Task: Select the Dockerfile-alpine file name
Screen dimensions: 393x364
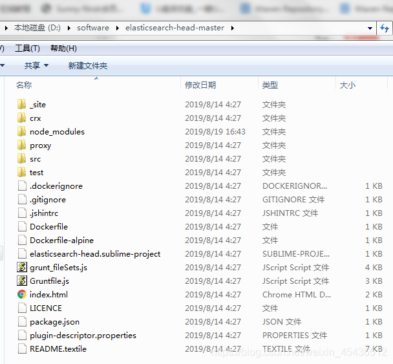Action: coord(61,241)
